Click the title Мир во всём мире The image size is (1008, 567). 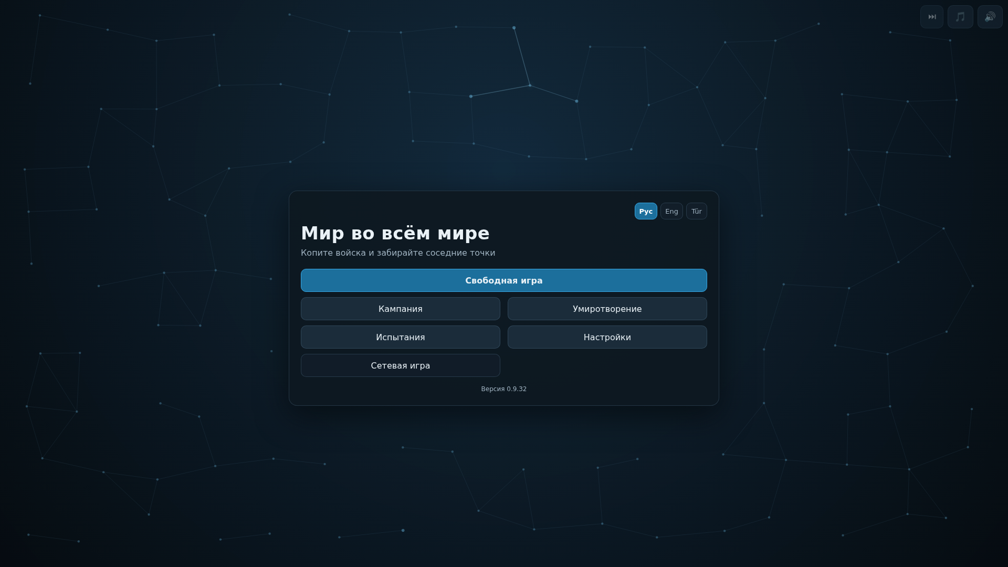pyautogui.click(x=395, y=233)
